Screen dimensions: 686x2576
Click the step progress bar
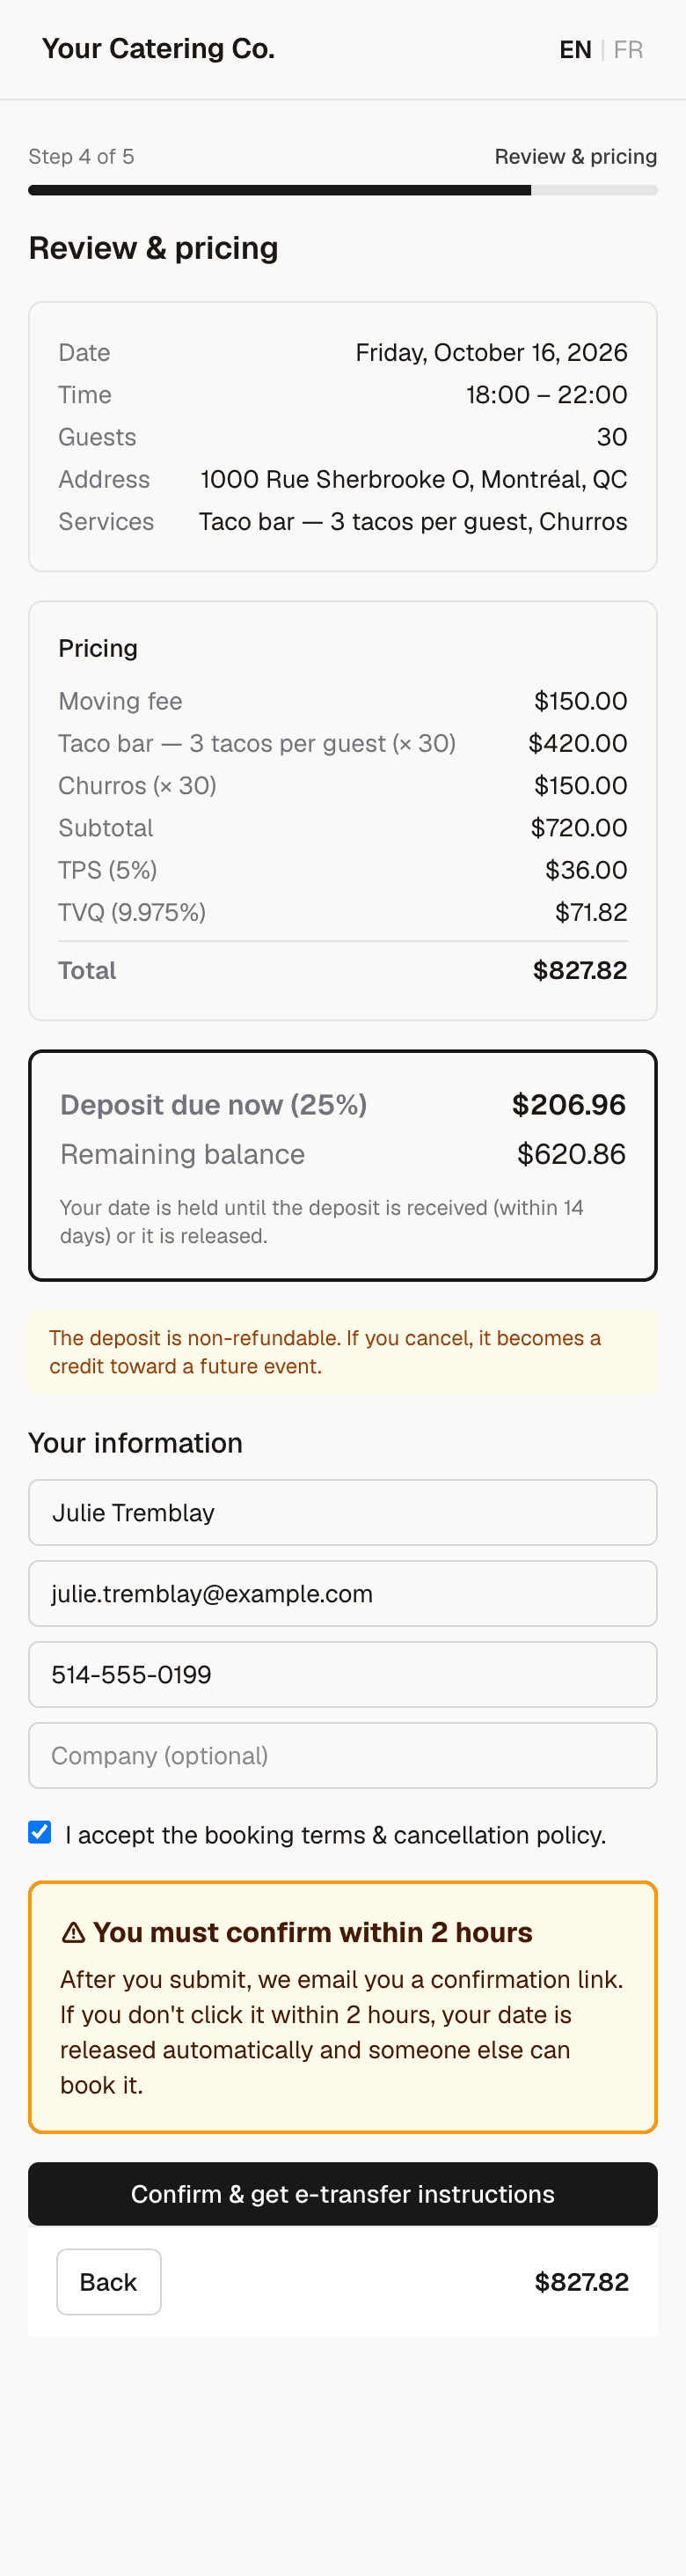[342, 190]
